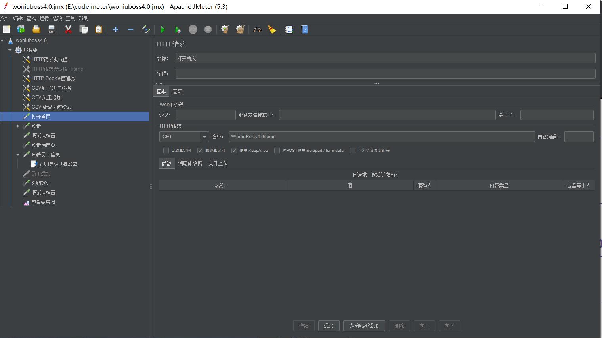Viewport: 602px width, 338px height.
Task: Click the Shutdown test icon
Action: click(208, 29)
